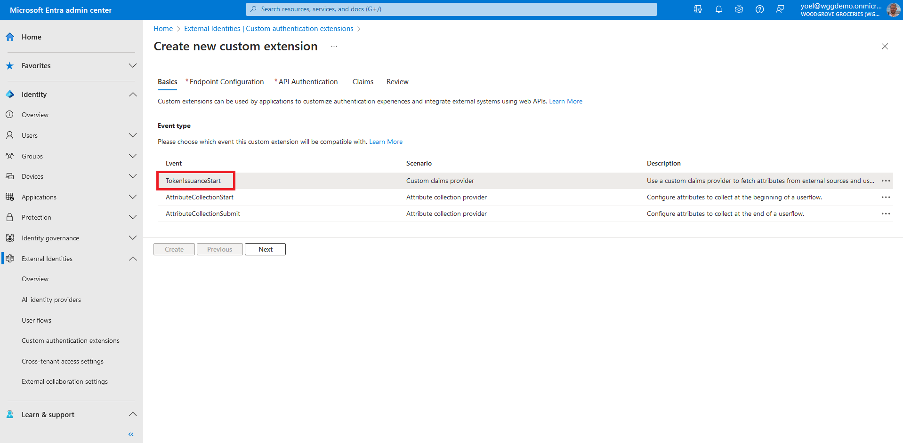Expand the Applications menu section

[133, 197]
